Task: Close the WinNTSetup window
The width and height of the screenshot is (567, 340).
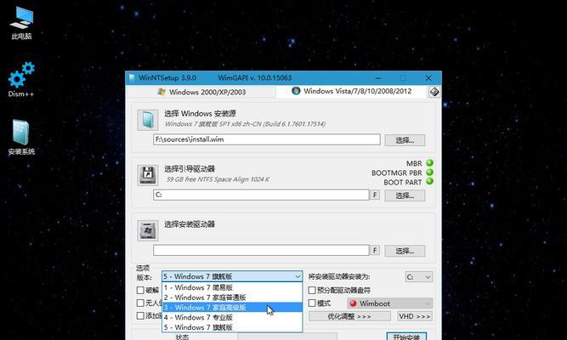Action: point(428,78)
